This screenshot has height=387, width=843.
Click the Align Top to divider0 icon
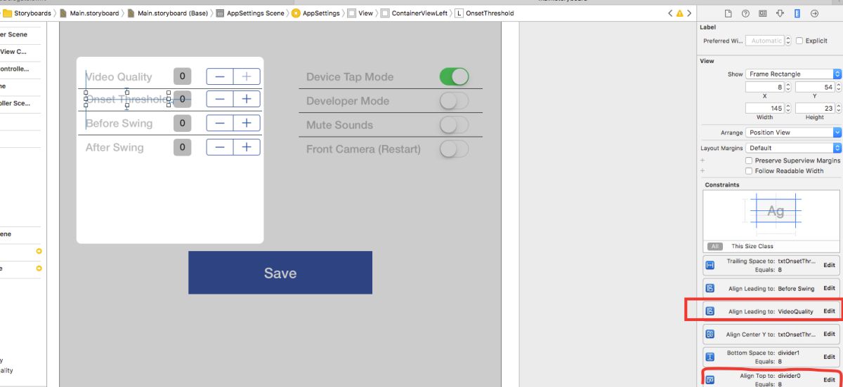(710, 380)
